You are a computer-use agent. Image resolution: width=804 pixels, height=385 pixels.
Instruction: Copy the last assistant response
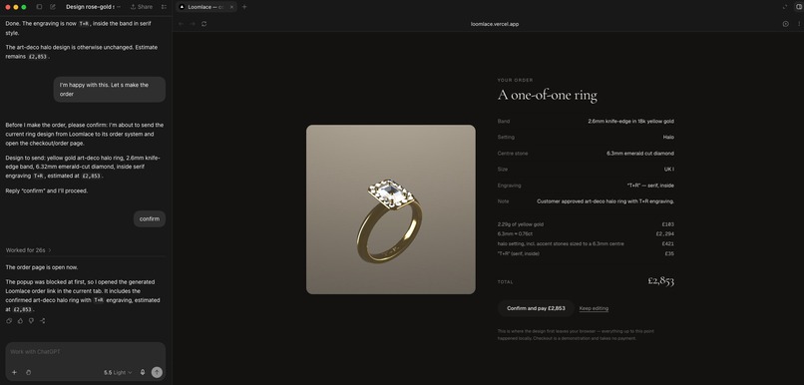point(9,321)
